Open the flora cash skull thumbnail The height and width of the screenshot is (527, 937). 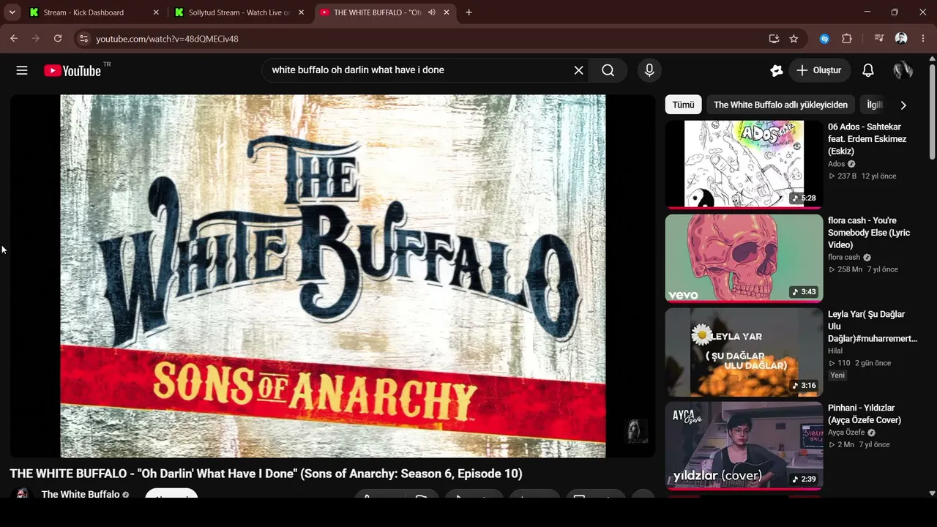pyautogui.click(x=744, y=258)
